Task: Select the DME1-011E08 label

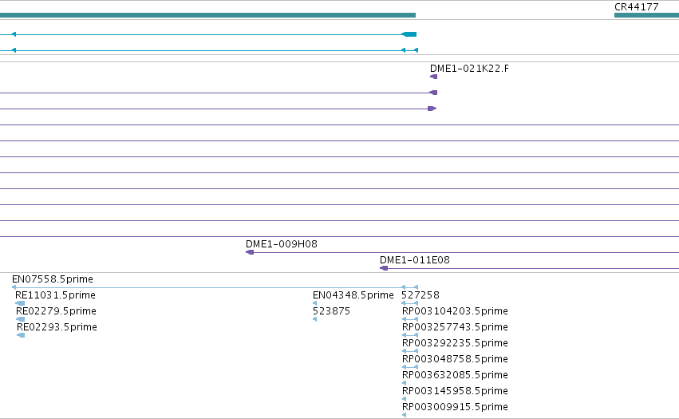Action: pyautogui.click(x=414, y=260)
